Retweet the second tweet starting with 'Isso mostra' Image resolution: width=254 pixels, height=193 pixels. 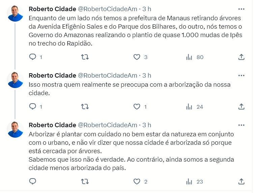85,107
